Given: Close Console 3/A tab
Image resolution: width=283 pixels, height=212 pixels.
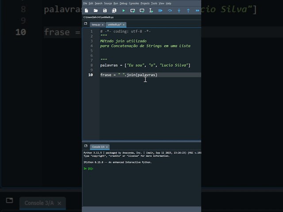Looking at the screenshot, I should [x=107, y=147].
